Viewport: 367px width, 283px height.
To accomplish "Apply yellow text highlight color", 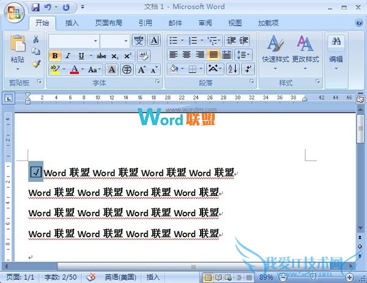I will click(x=55, y=70).
